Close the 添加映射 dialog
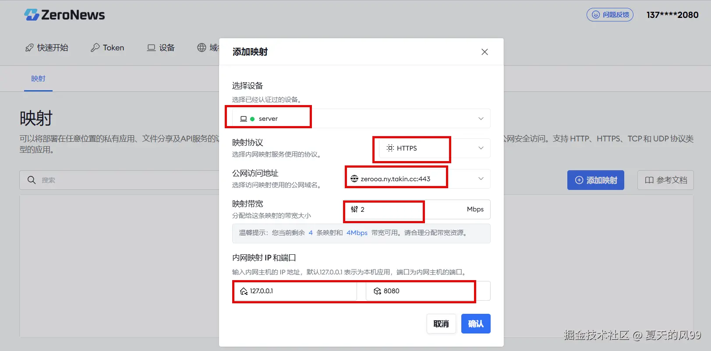 pyautogui.click(x=485, y=52)
